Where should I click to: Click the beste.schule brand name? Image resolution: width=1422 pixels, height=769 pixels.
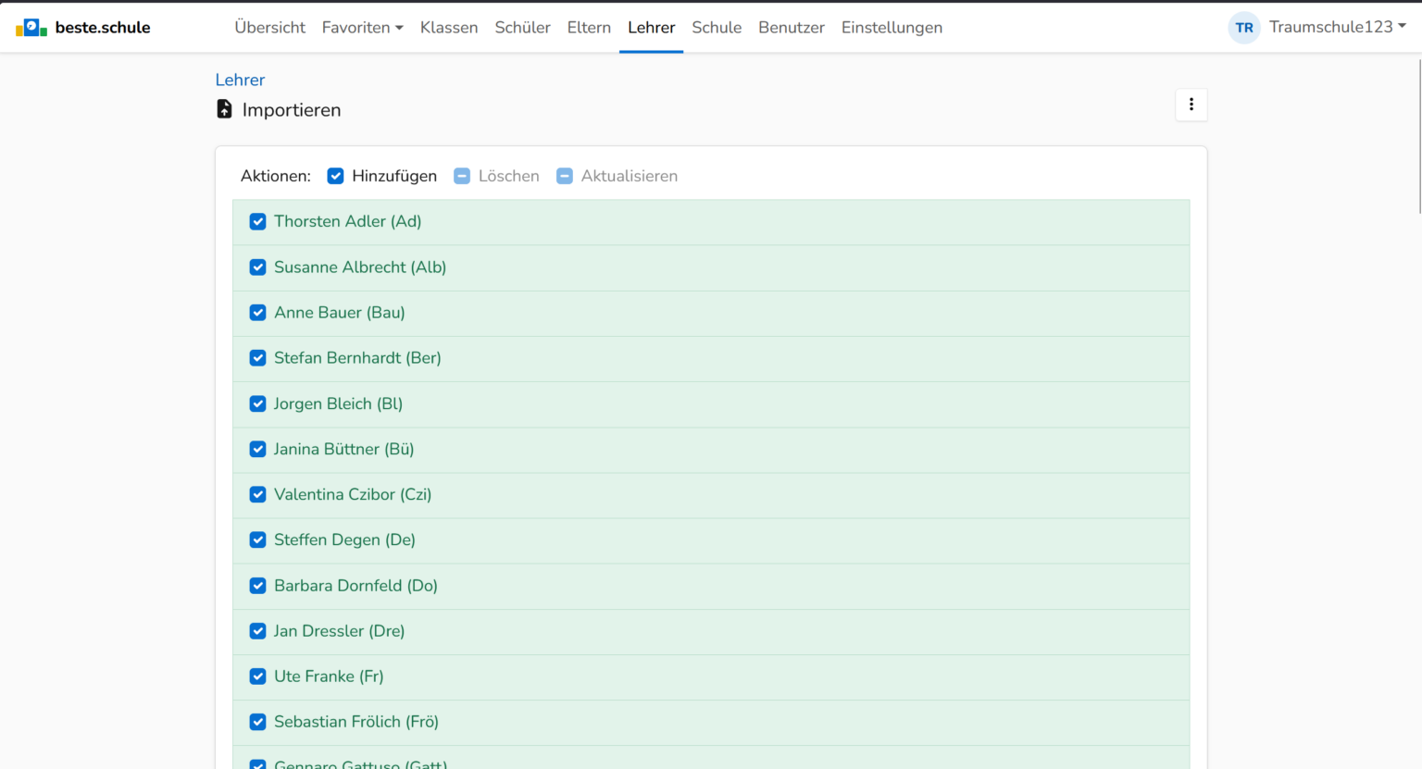point(103,28)
